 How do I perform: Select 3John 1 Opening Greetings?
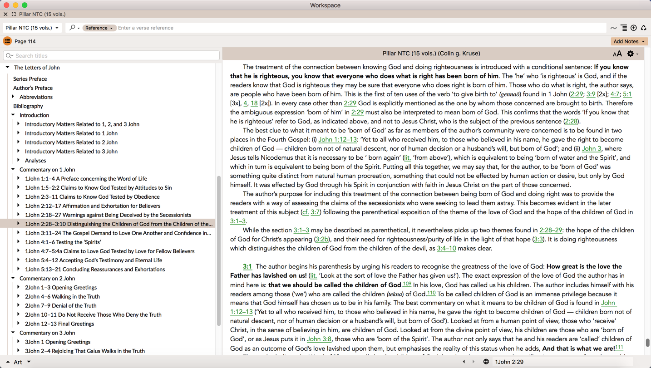click(58, 342)
